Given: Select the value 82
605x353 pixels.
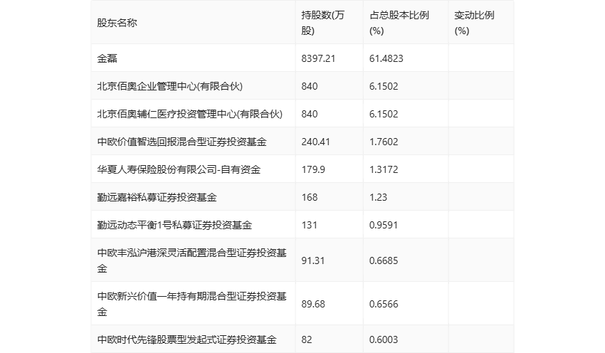Looking at the screenshot, I should point(306,339).
